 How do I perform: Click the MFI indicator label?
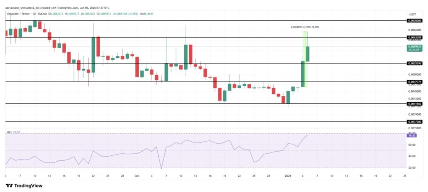[9, 132]
